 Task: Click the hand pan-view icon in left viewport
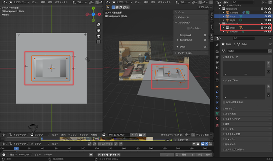pyautogui.click(x=99, y=30)
